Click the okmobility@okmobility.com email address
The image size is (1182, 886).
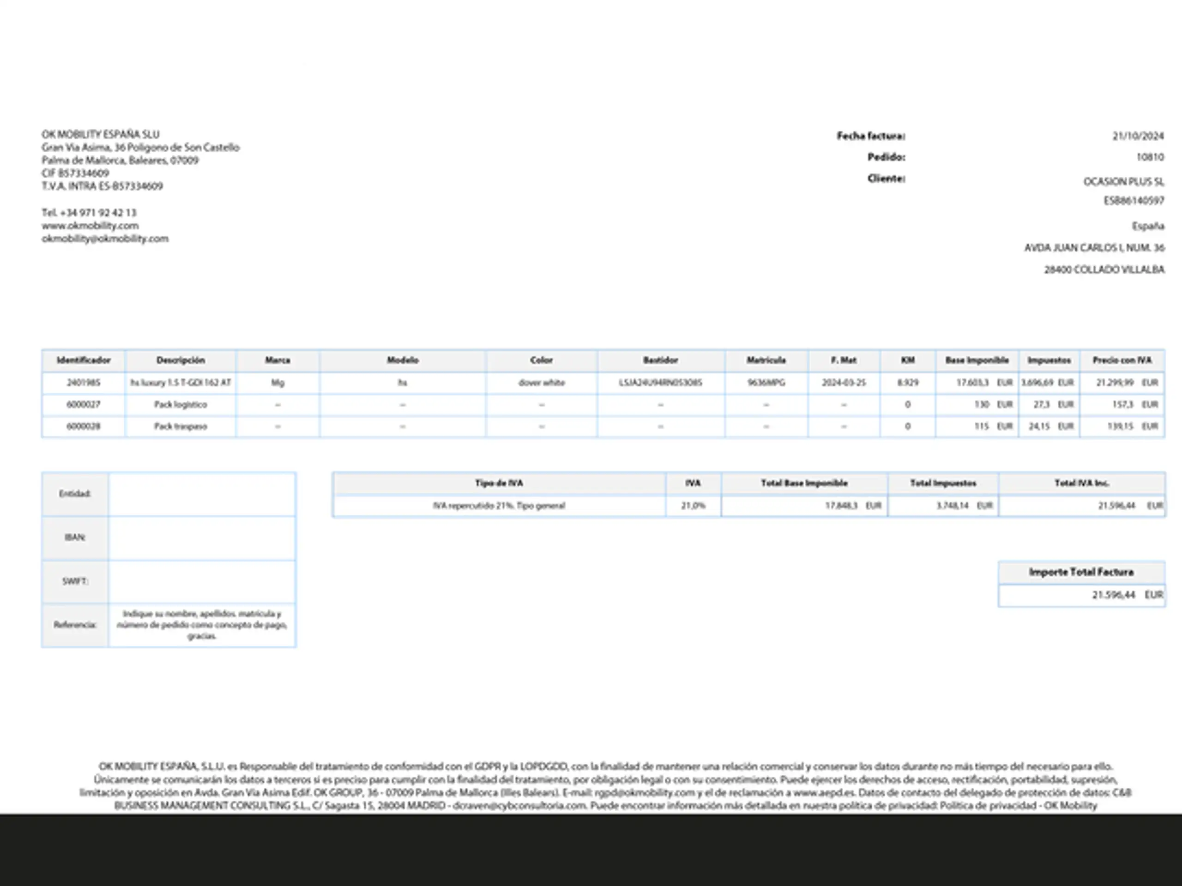[x=105, y=239]
